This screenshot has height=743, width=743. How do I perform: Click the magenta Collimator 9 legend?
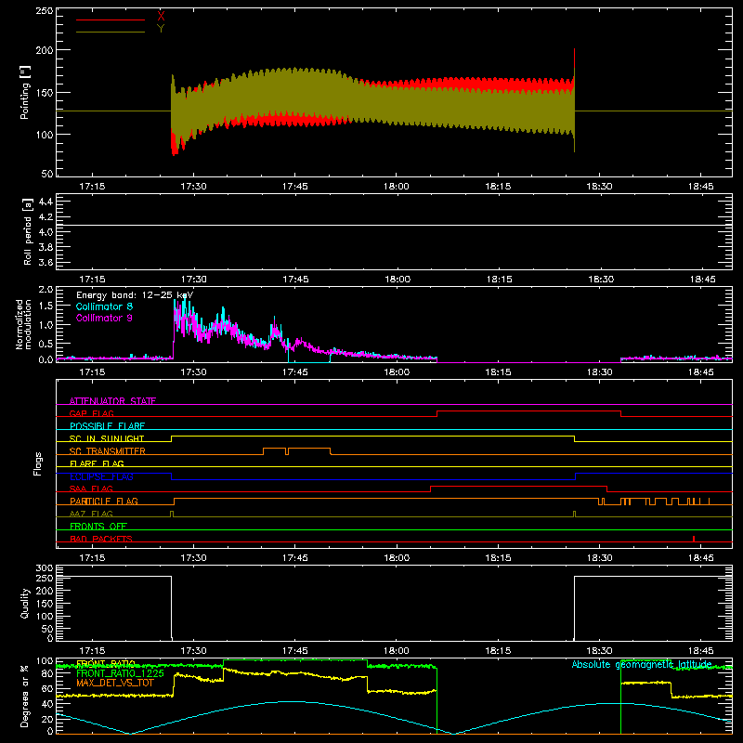point(104,318)
